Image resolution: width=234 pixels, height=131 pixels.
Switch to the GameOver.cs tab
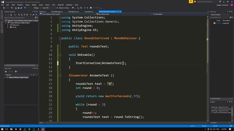(89, 12)
